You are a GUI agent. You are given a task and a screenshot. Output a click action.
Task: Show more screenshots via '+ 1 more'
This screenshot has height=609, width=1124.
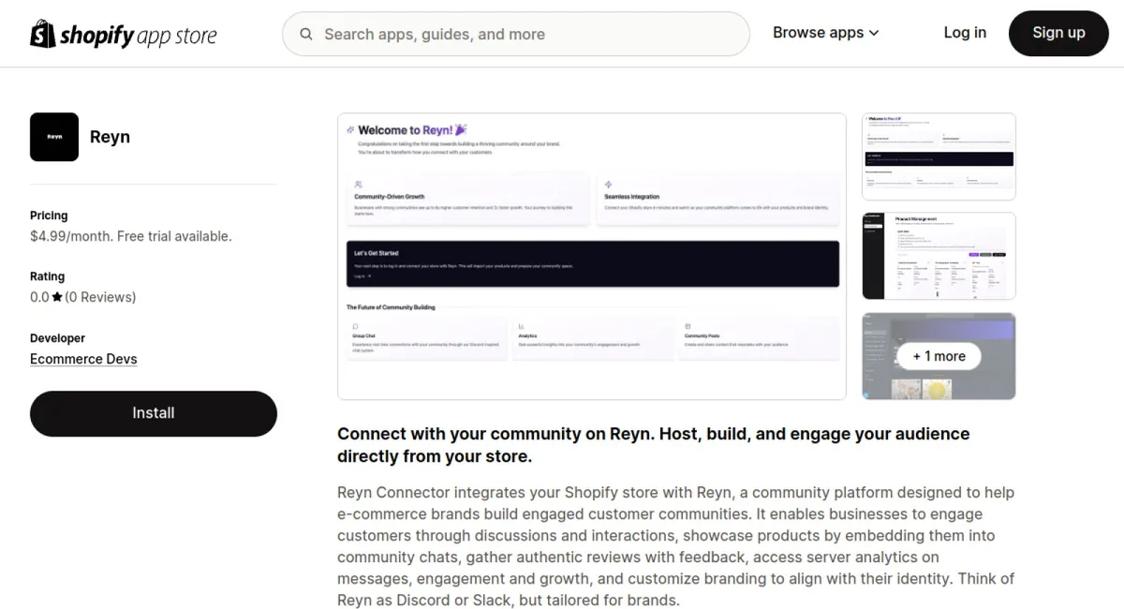pos(938,356)
